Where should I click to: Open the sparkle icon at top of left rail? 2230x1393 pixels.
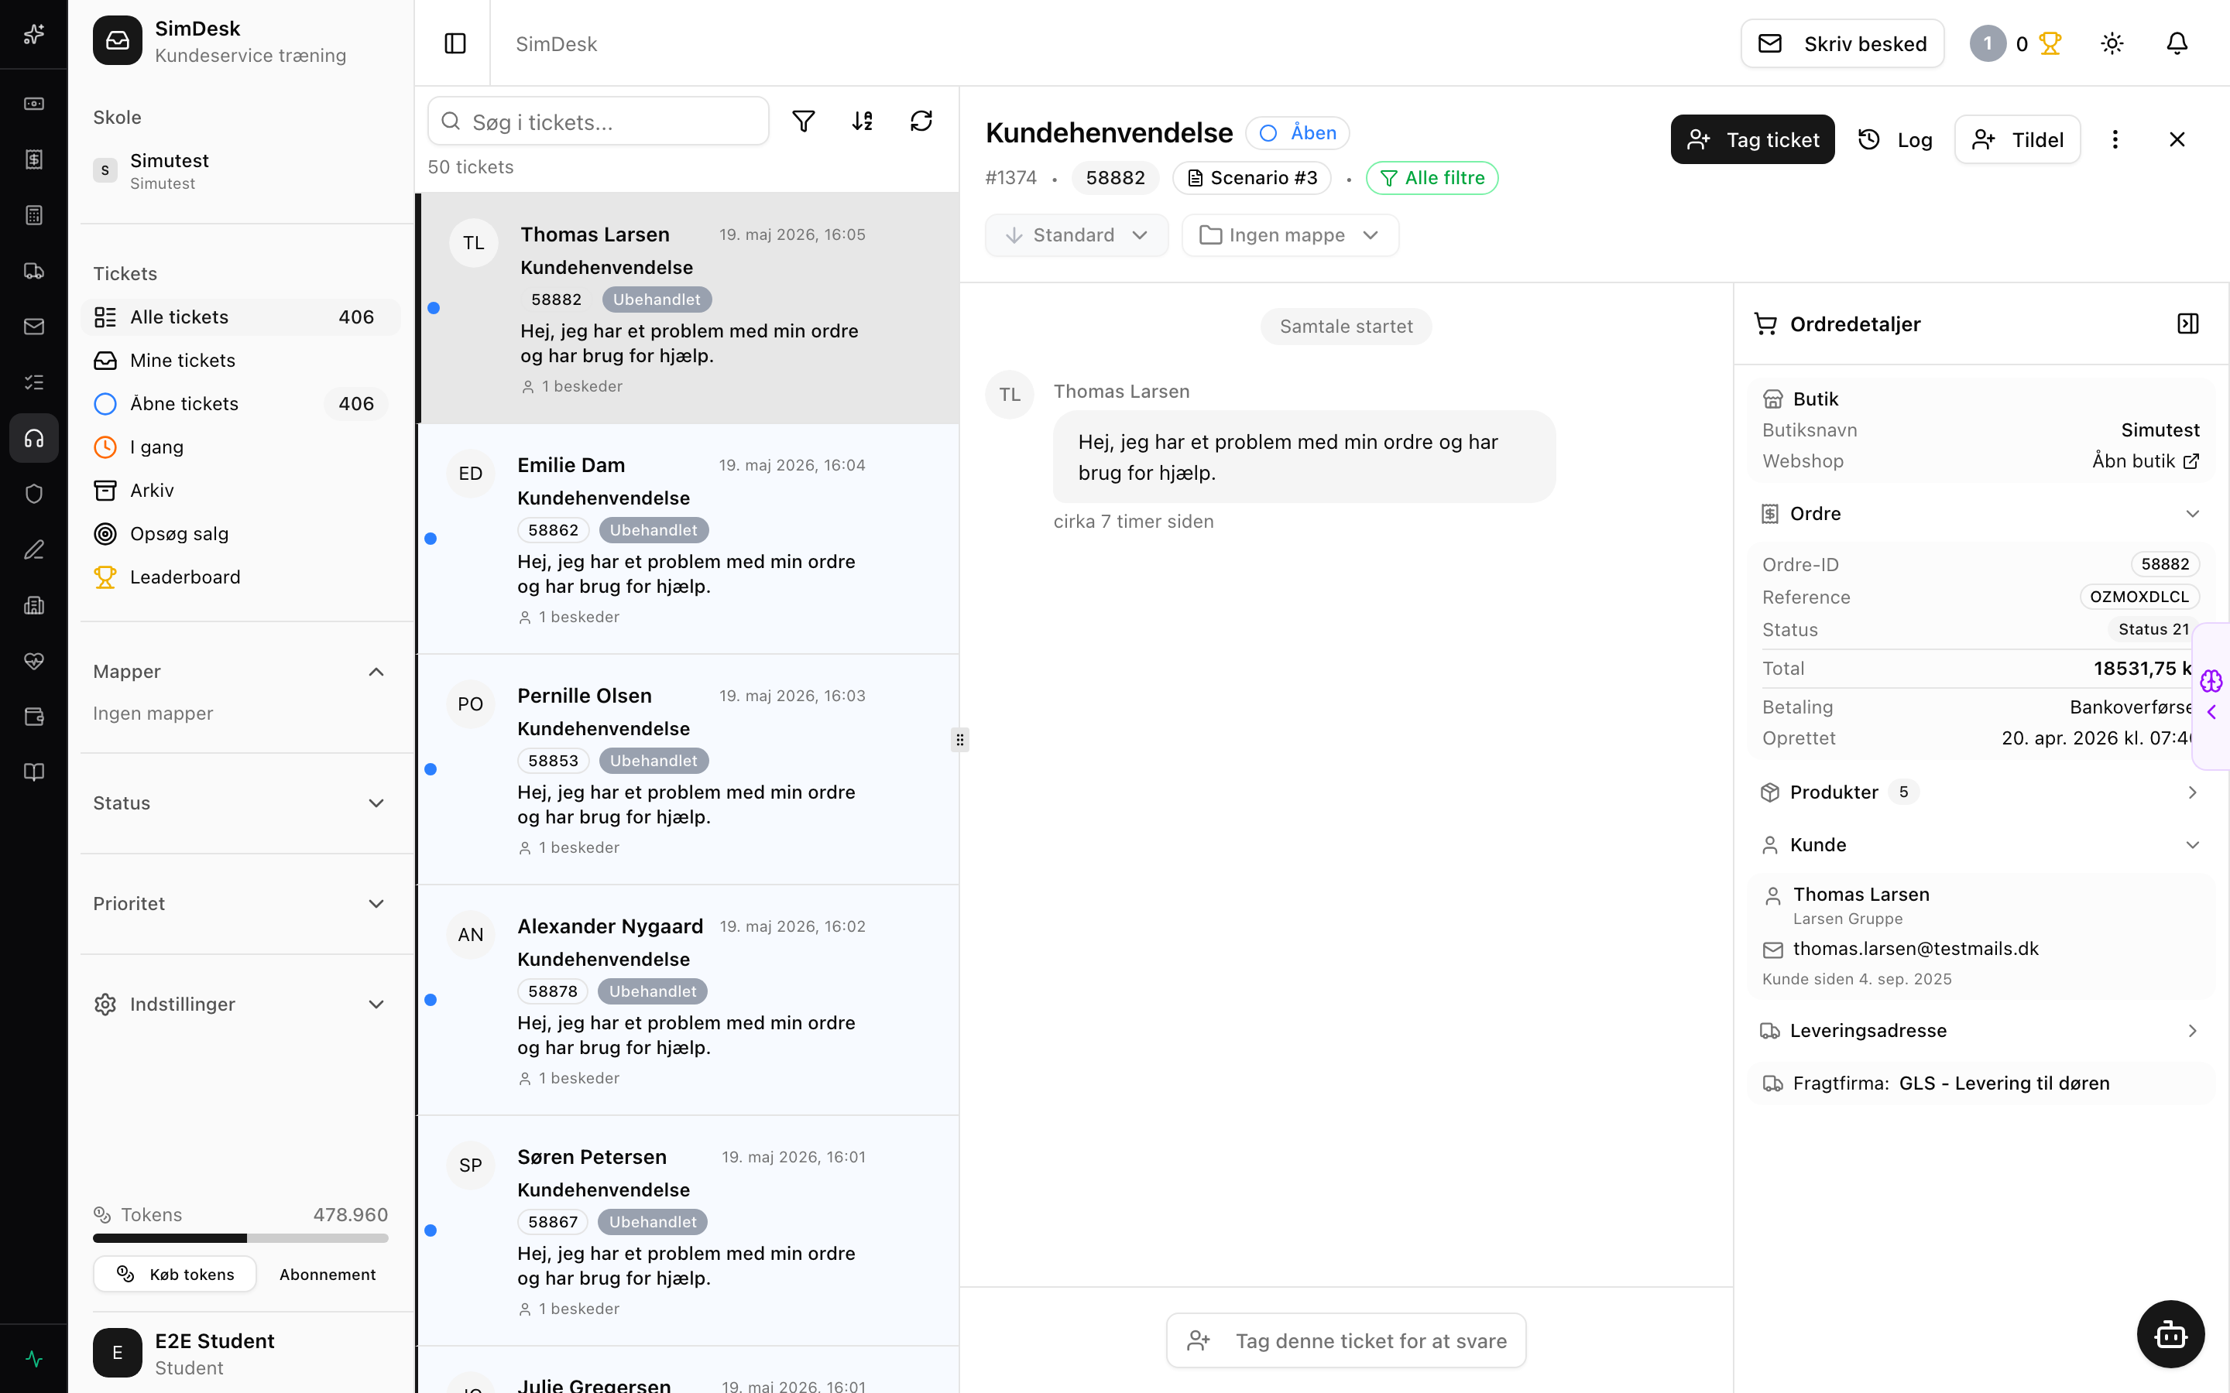click(x=34, y=34)
